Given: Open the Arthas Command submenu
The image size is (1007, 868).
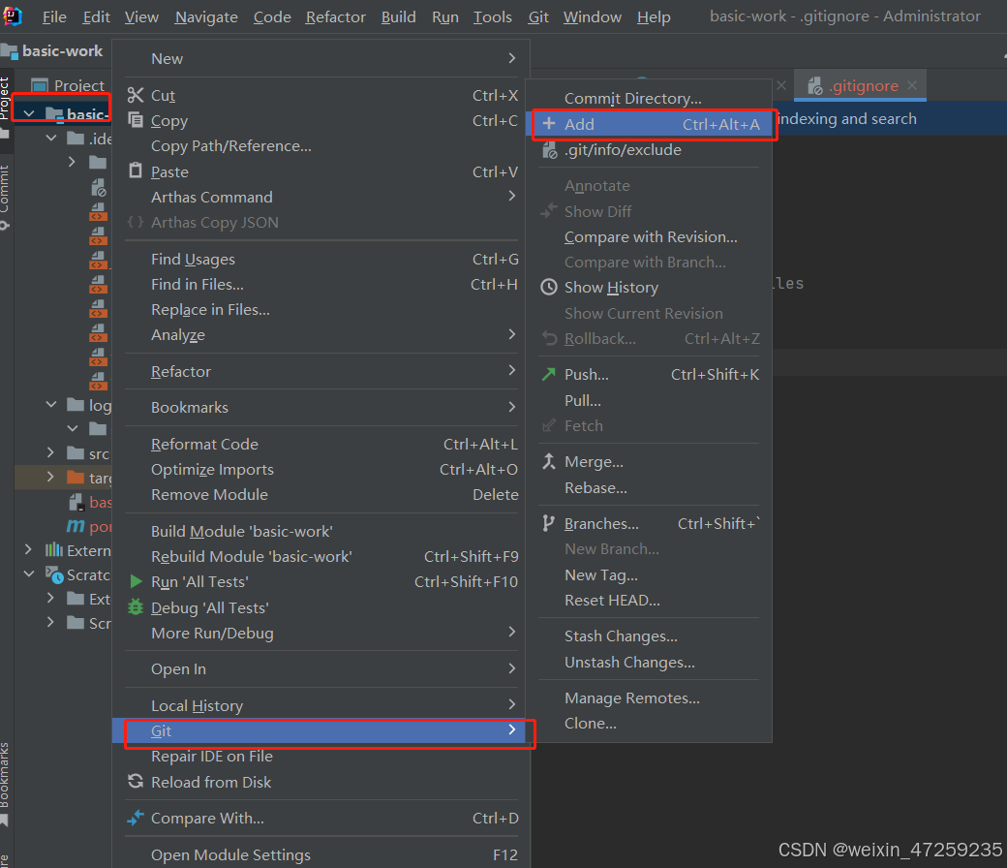Looking at the screenshot, I should pyautogui.click(x=321, y=197).
